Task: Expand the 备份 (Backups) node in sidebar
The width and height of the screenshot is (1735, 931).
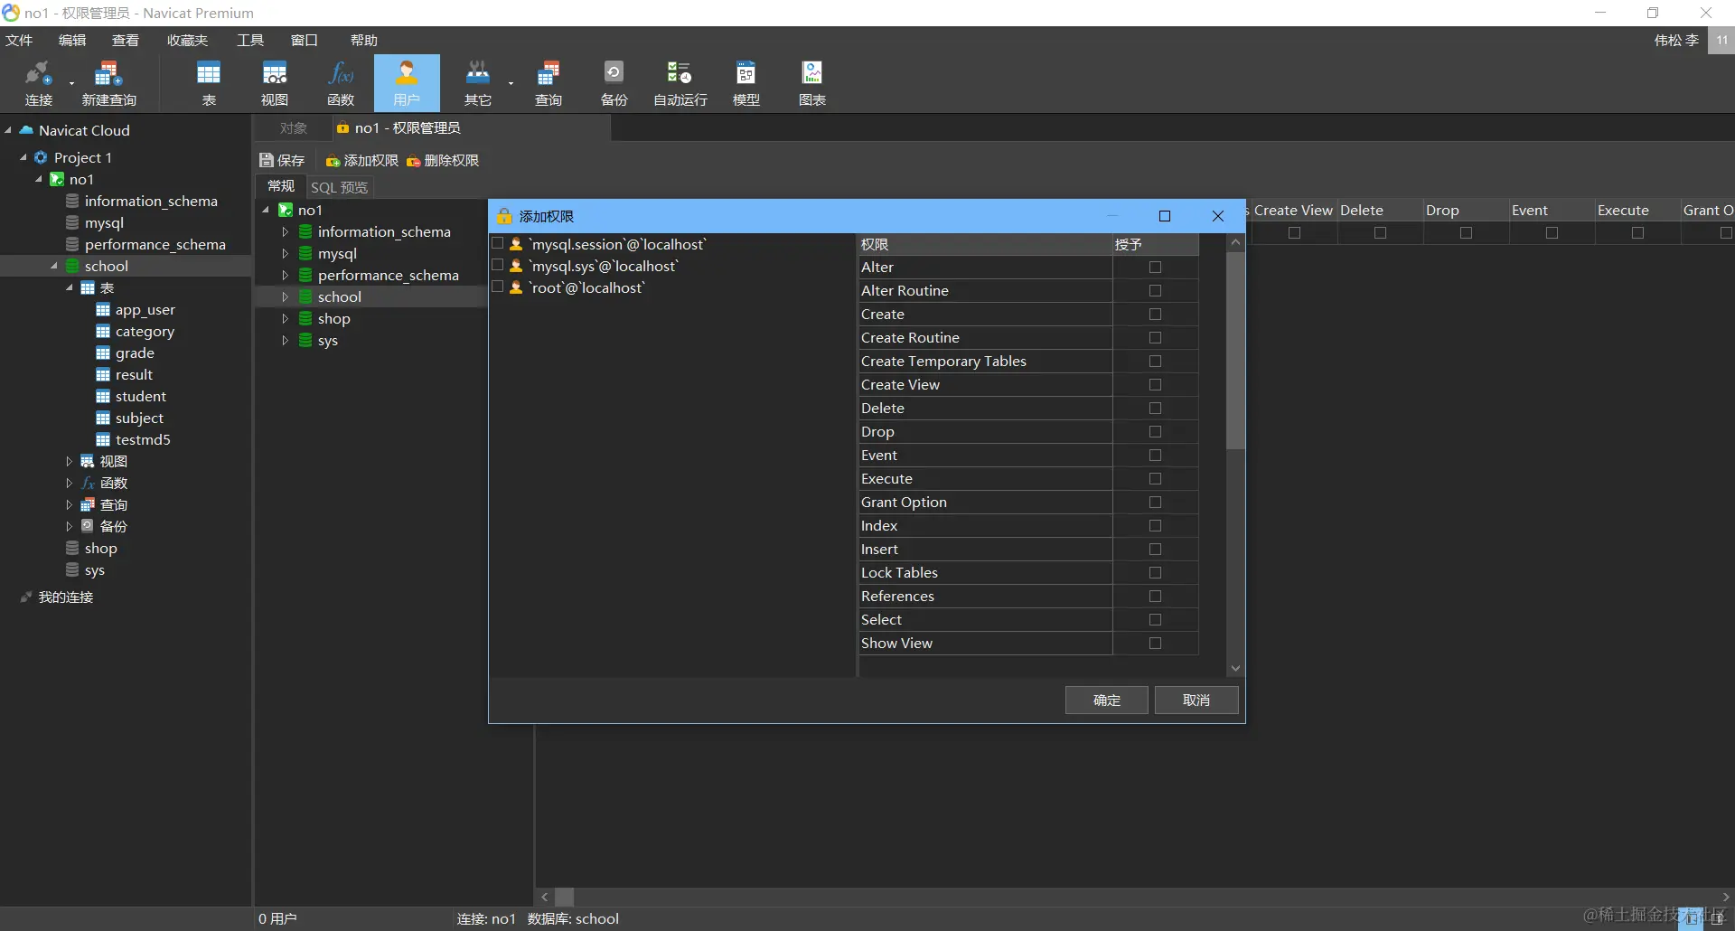Action: click(69, 526)
